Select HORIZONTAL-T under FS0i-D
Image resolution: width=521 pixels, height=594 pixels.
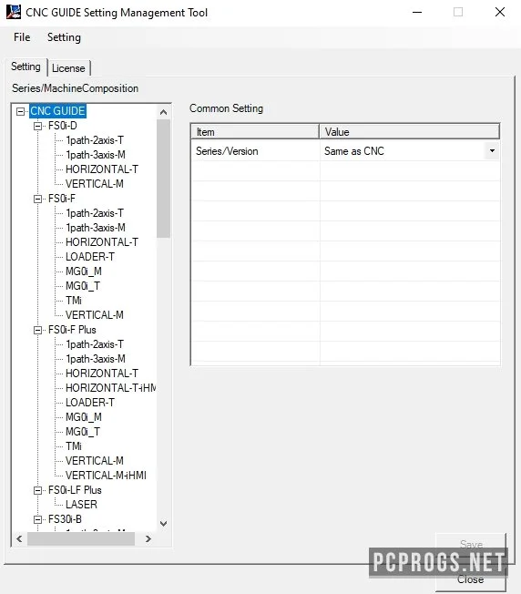102,169
